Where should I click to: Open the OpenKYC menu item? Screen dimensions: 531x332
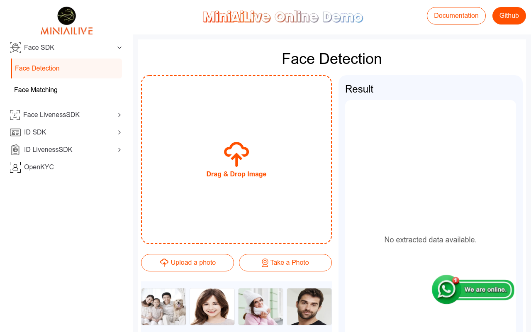click(x=39, y=167)
